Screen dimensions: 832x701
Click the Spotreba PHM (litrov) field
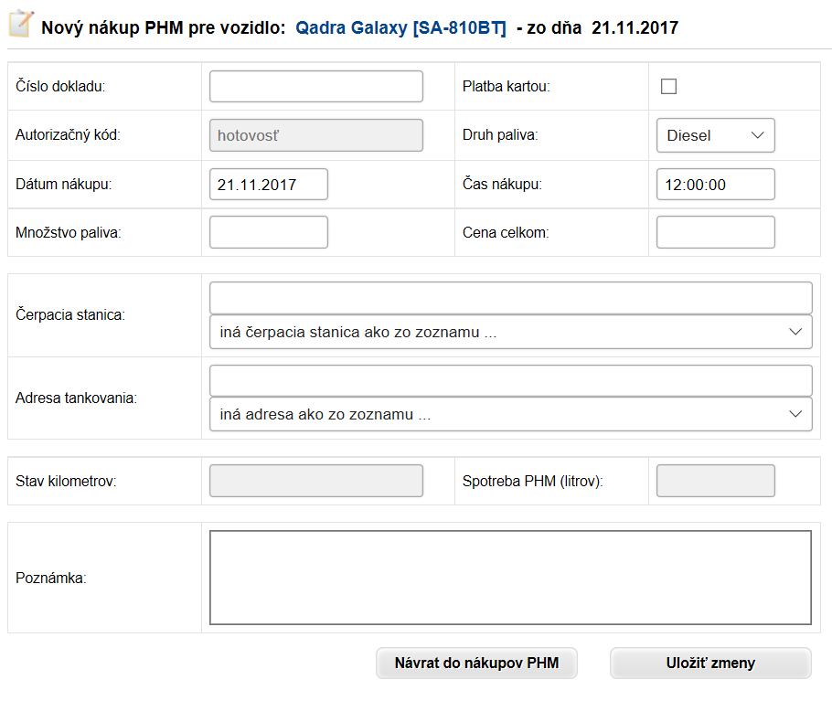click(715, 481)
